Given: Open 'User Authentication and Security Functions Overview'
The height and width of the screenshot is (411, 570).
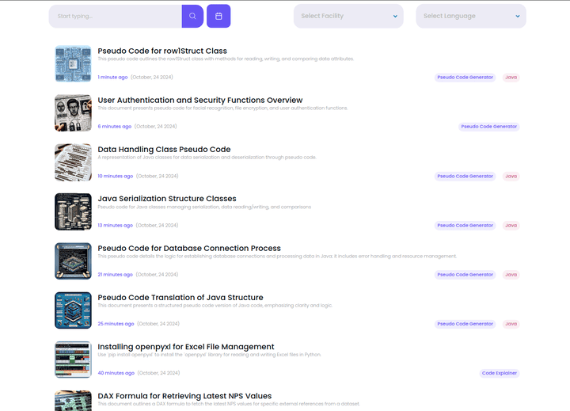Looking at the screenshot, I should coord(199,100).
